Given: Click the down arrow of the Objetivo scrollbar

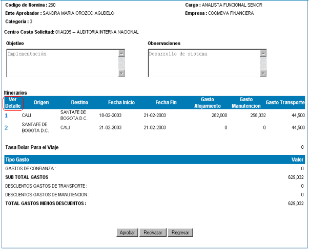Looking at the screenshot, I should pos(121,74).
